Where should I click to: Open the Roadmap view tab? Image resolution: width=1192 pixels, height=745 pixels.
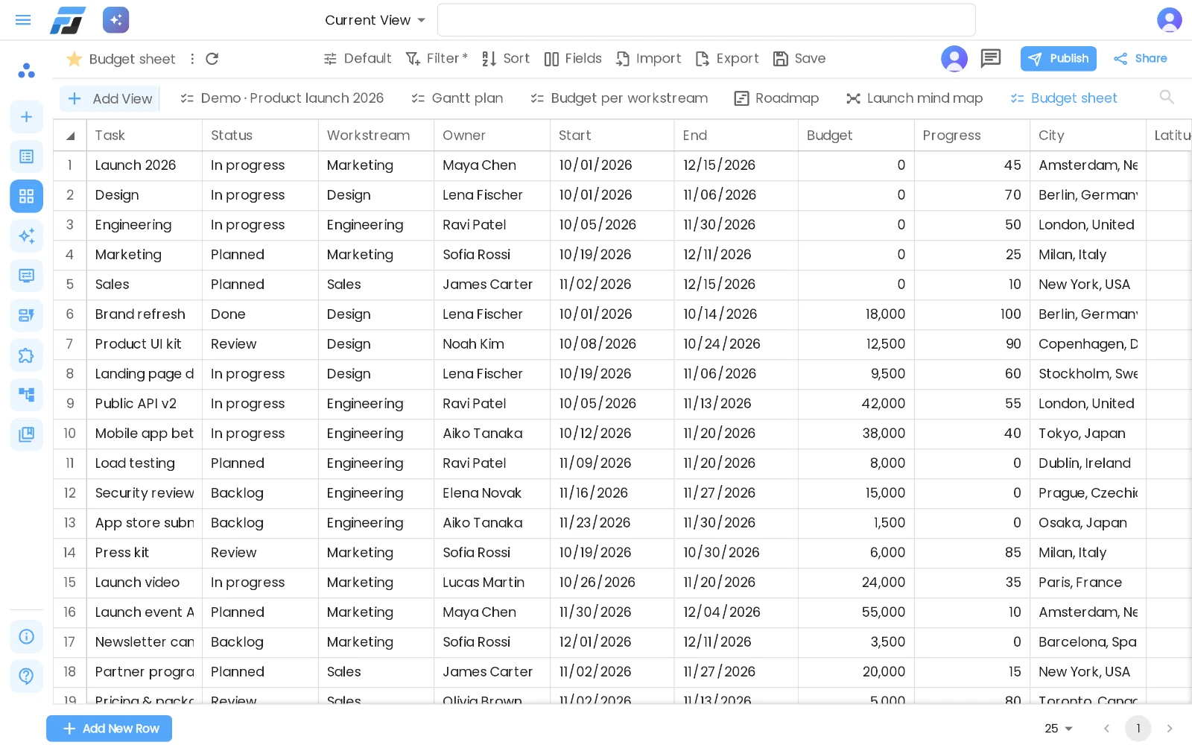pos(776,98)
